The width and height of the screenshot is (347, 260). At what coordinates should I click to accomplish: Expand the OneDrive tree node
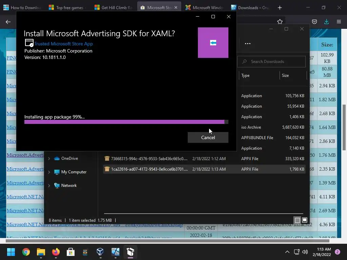pos(49,158)
